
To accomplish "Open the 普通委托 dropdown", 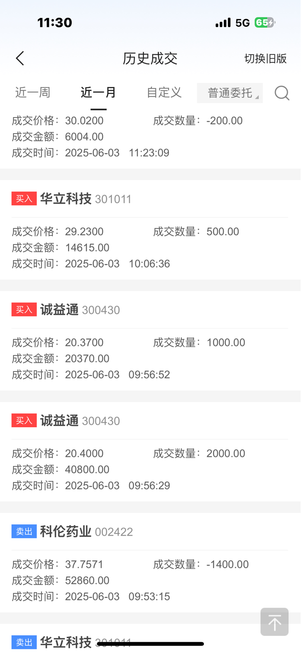I will coord(230,93).
